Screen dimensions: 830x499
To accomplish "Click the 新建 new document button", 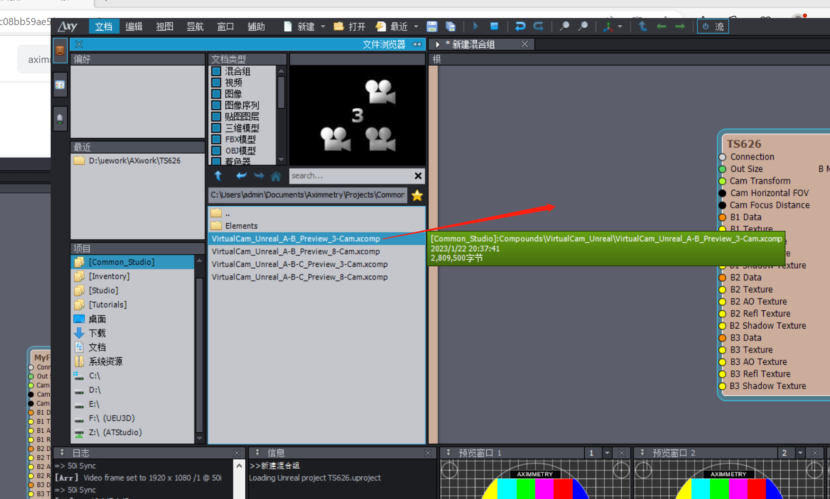I will (x=299, y=26).
